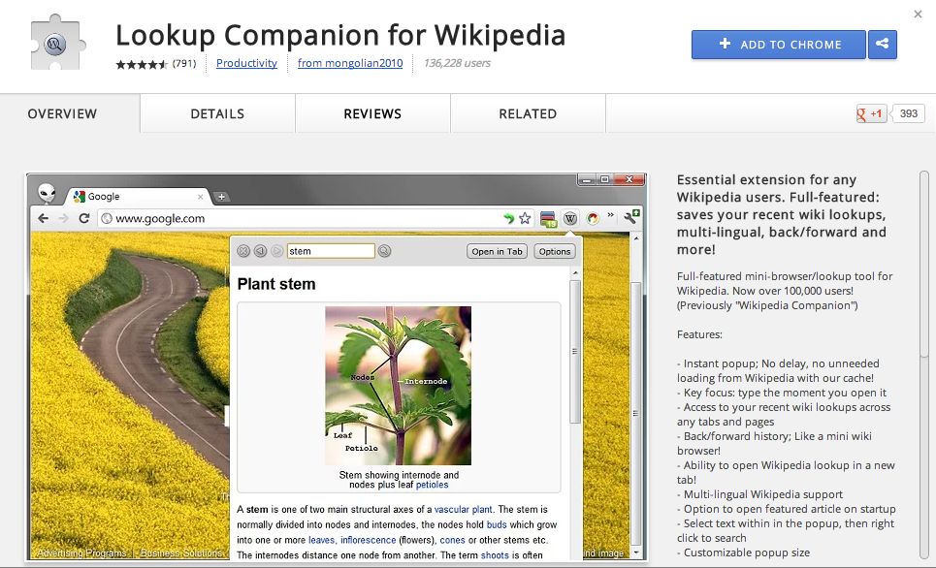Click the 791 reviews count
The image size is (936, 568).
pos(184,63)
